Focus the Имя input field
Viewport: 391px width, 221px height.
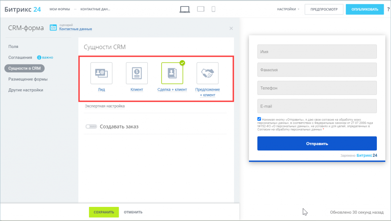317,51
